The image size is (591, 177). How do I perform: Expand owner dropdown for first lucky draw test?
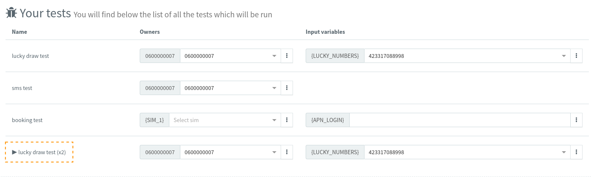(x=274, y=56)
